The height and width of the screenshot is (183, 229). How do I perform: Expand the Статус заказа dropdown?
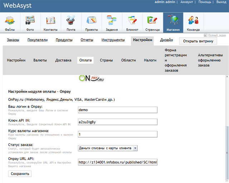(x=108, y=148)
